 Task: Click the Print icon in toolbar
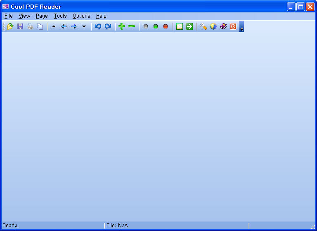click(30, 26)
